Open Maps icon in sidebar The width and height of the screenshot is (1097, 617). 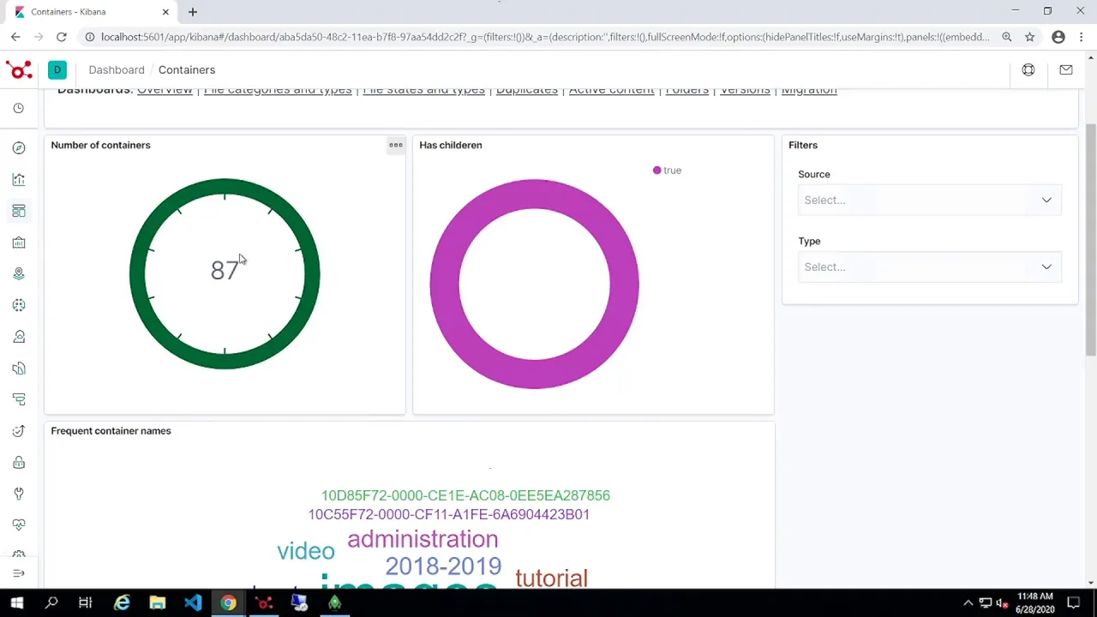click(x=19, y=273)
